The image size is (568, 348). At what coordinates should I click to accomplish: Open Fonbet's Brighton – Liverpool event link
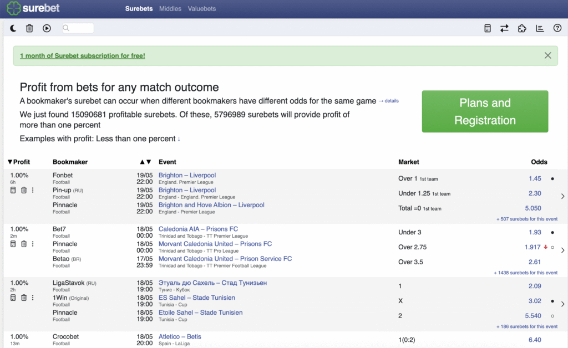[x=187, y=175]
